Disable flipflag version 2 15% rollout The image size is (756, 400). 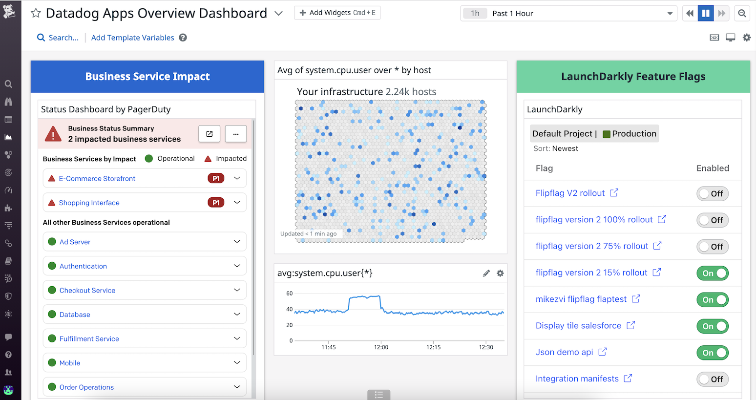pos(713,273)
